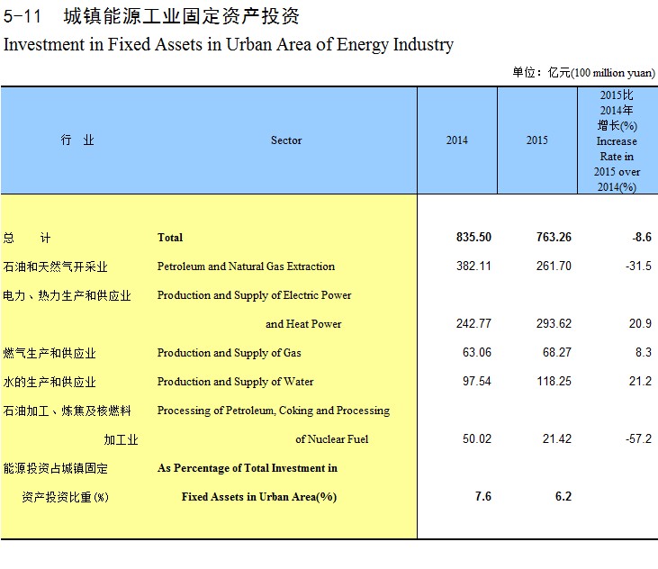Select the Sector column header
The height and width of the screenshot is (569, 658).
pyautogui.click(x=286, y=140)
